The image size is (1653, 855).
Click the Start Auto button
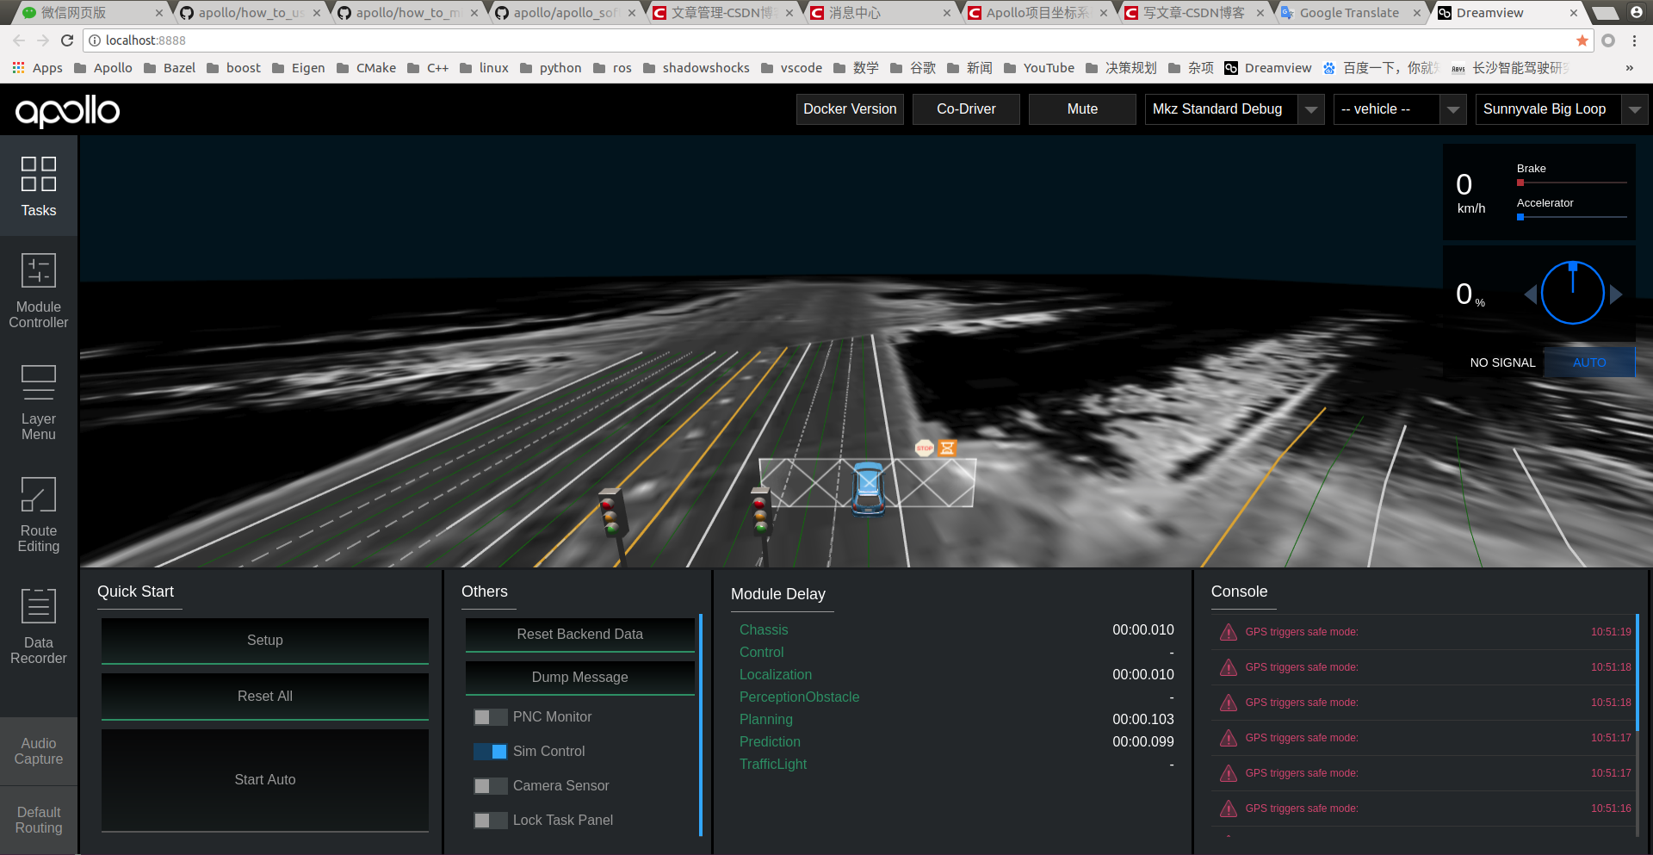pos(264,779)
